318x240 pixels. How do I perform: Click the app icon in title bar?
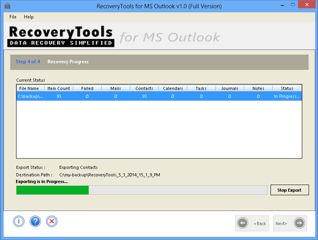(x=7, y=6)
